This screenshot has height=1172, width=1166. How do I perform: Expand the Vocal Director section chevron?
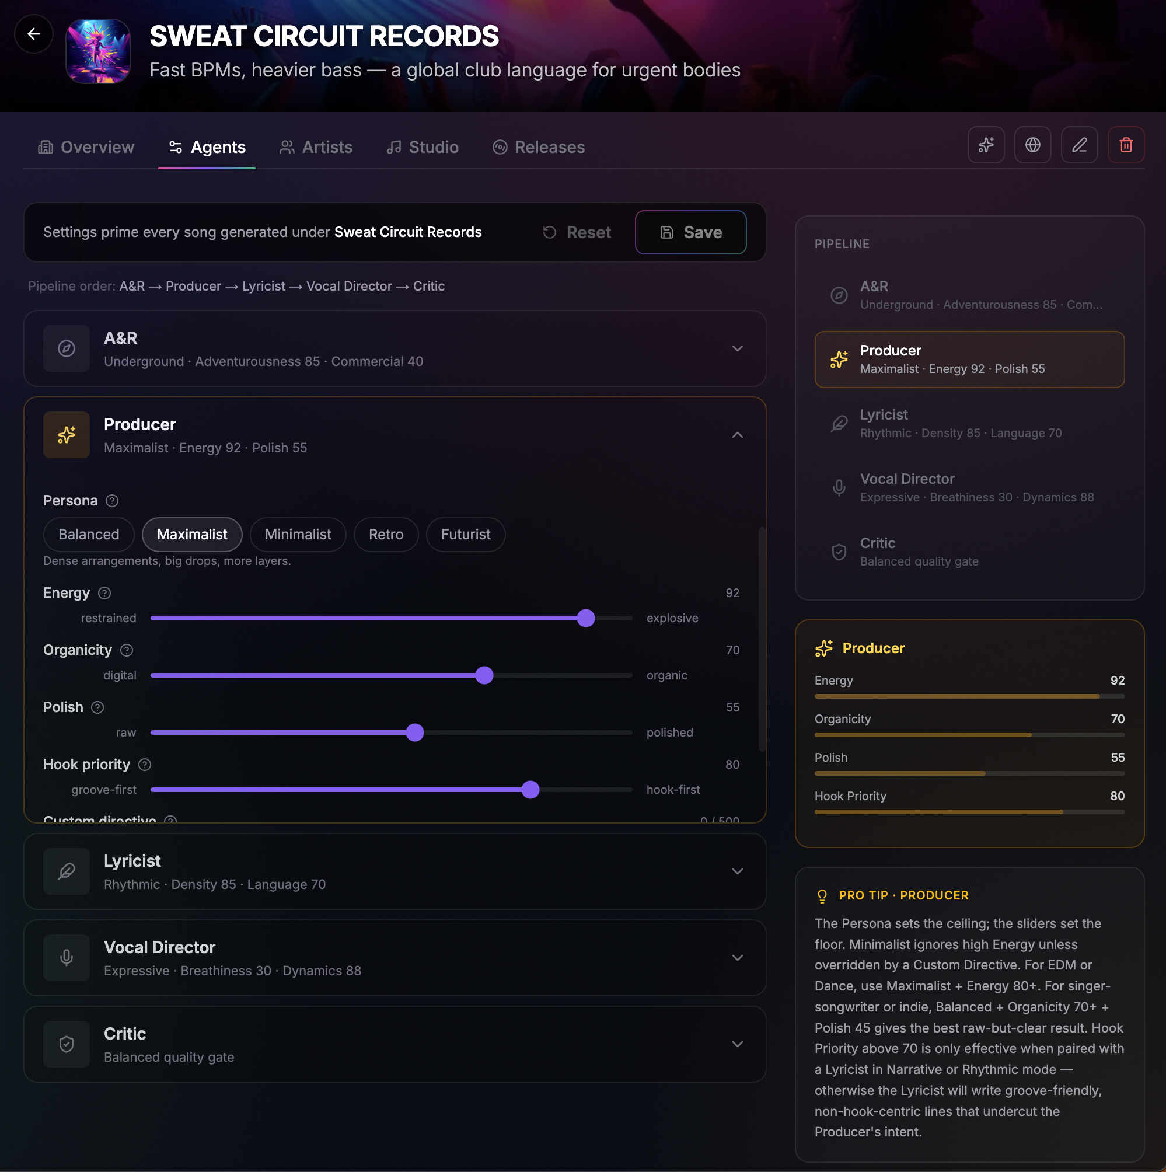click(x=738, y=957)
